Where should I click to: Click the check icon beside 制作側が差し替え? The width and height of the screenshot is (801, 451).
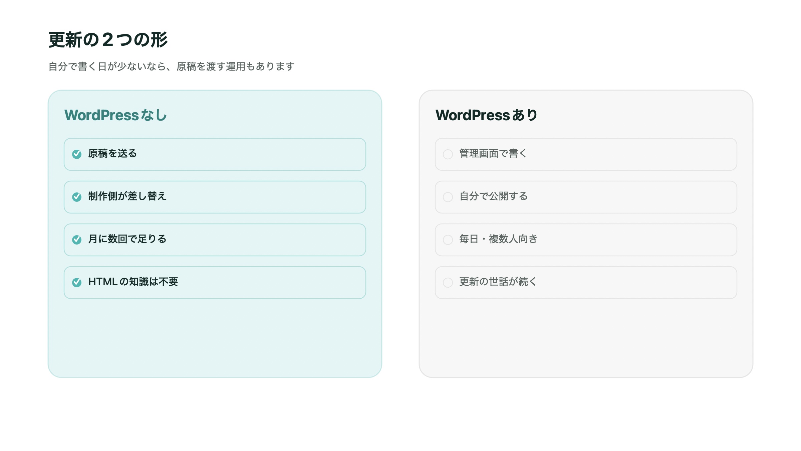pyautogui.click(x=77, y=197)
